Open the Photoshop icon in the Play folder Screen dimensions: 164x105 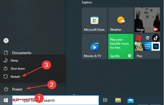click(x=156, y=46)
